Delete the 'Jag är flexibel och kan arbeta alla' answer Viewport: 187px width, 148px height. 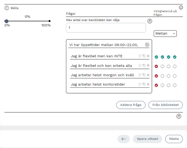pyautogui.click(x=148, y=66)
